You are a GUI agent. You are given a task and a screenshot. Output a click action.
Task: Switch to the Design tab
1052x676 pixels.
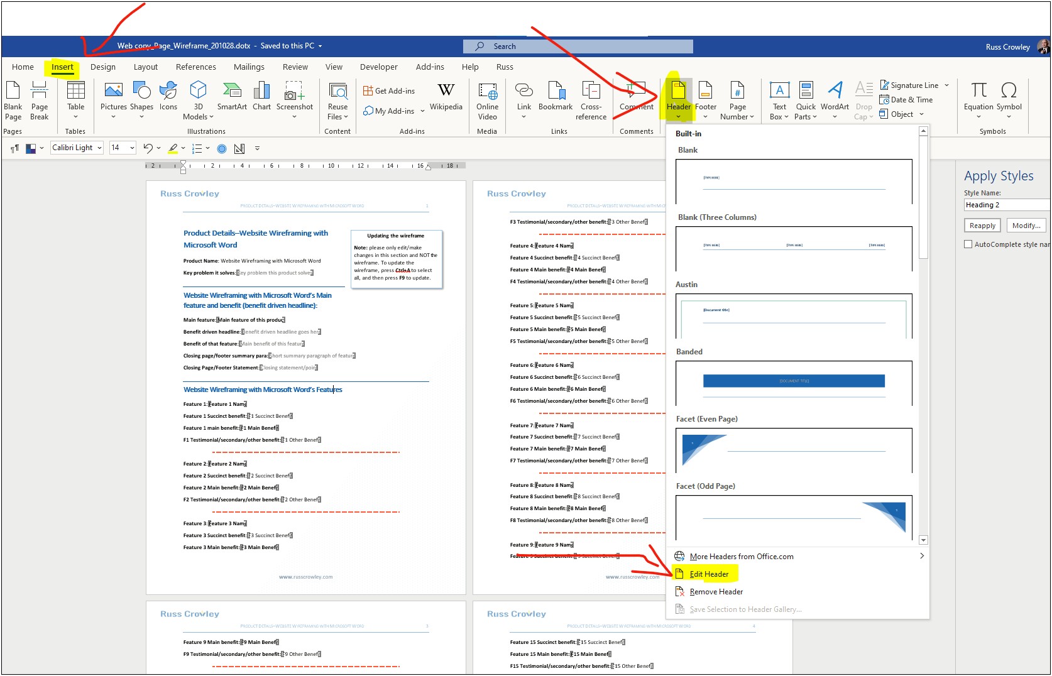[x=103, y=67]
